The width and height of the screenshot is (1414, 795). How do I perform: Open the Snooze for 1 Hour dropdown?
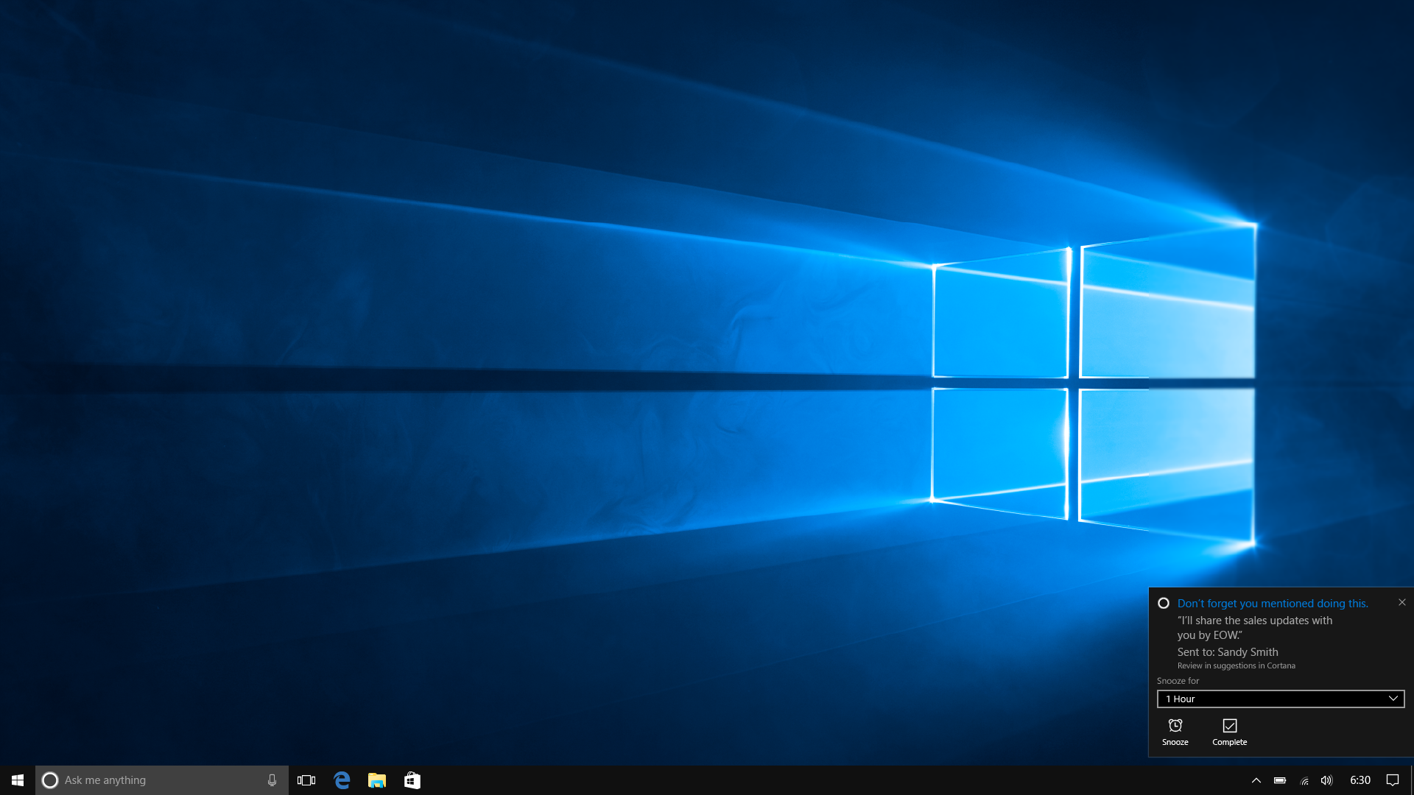(1280, 699)
